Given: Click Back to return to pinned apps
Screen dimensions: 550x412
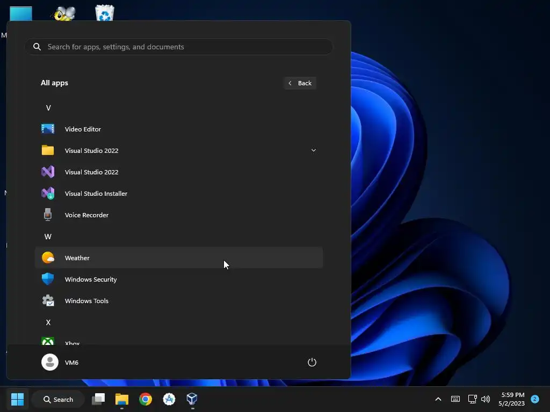Looking at the screenshot, I should click(x=300, y=83).
